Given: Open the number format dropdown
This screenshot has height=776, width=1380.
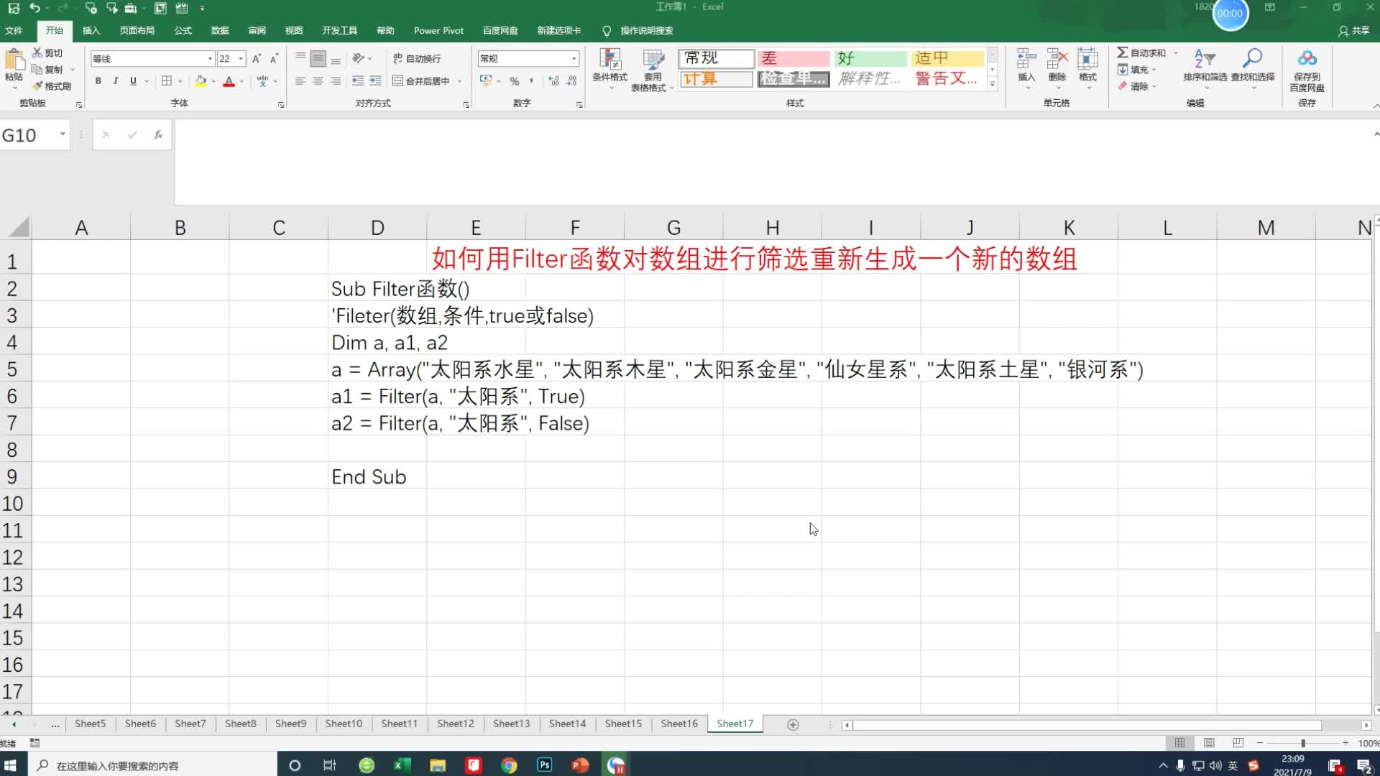Looking at the screenshot, I should point(574,59).
